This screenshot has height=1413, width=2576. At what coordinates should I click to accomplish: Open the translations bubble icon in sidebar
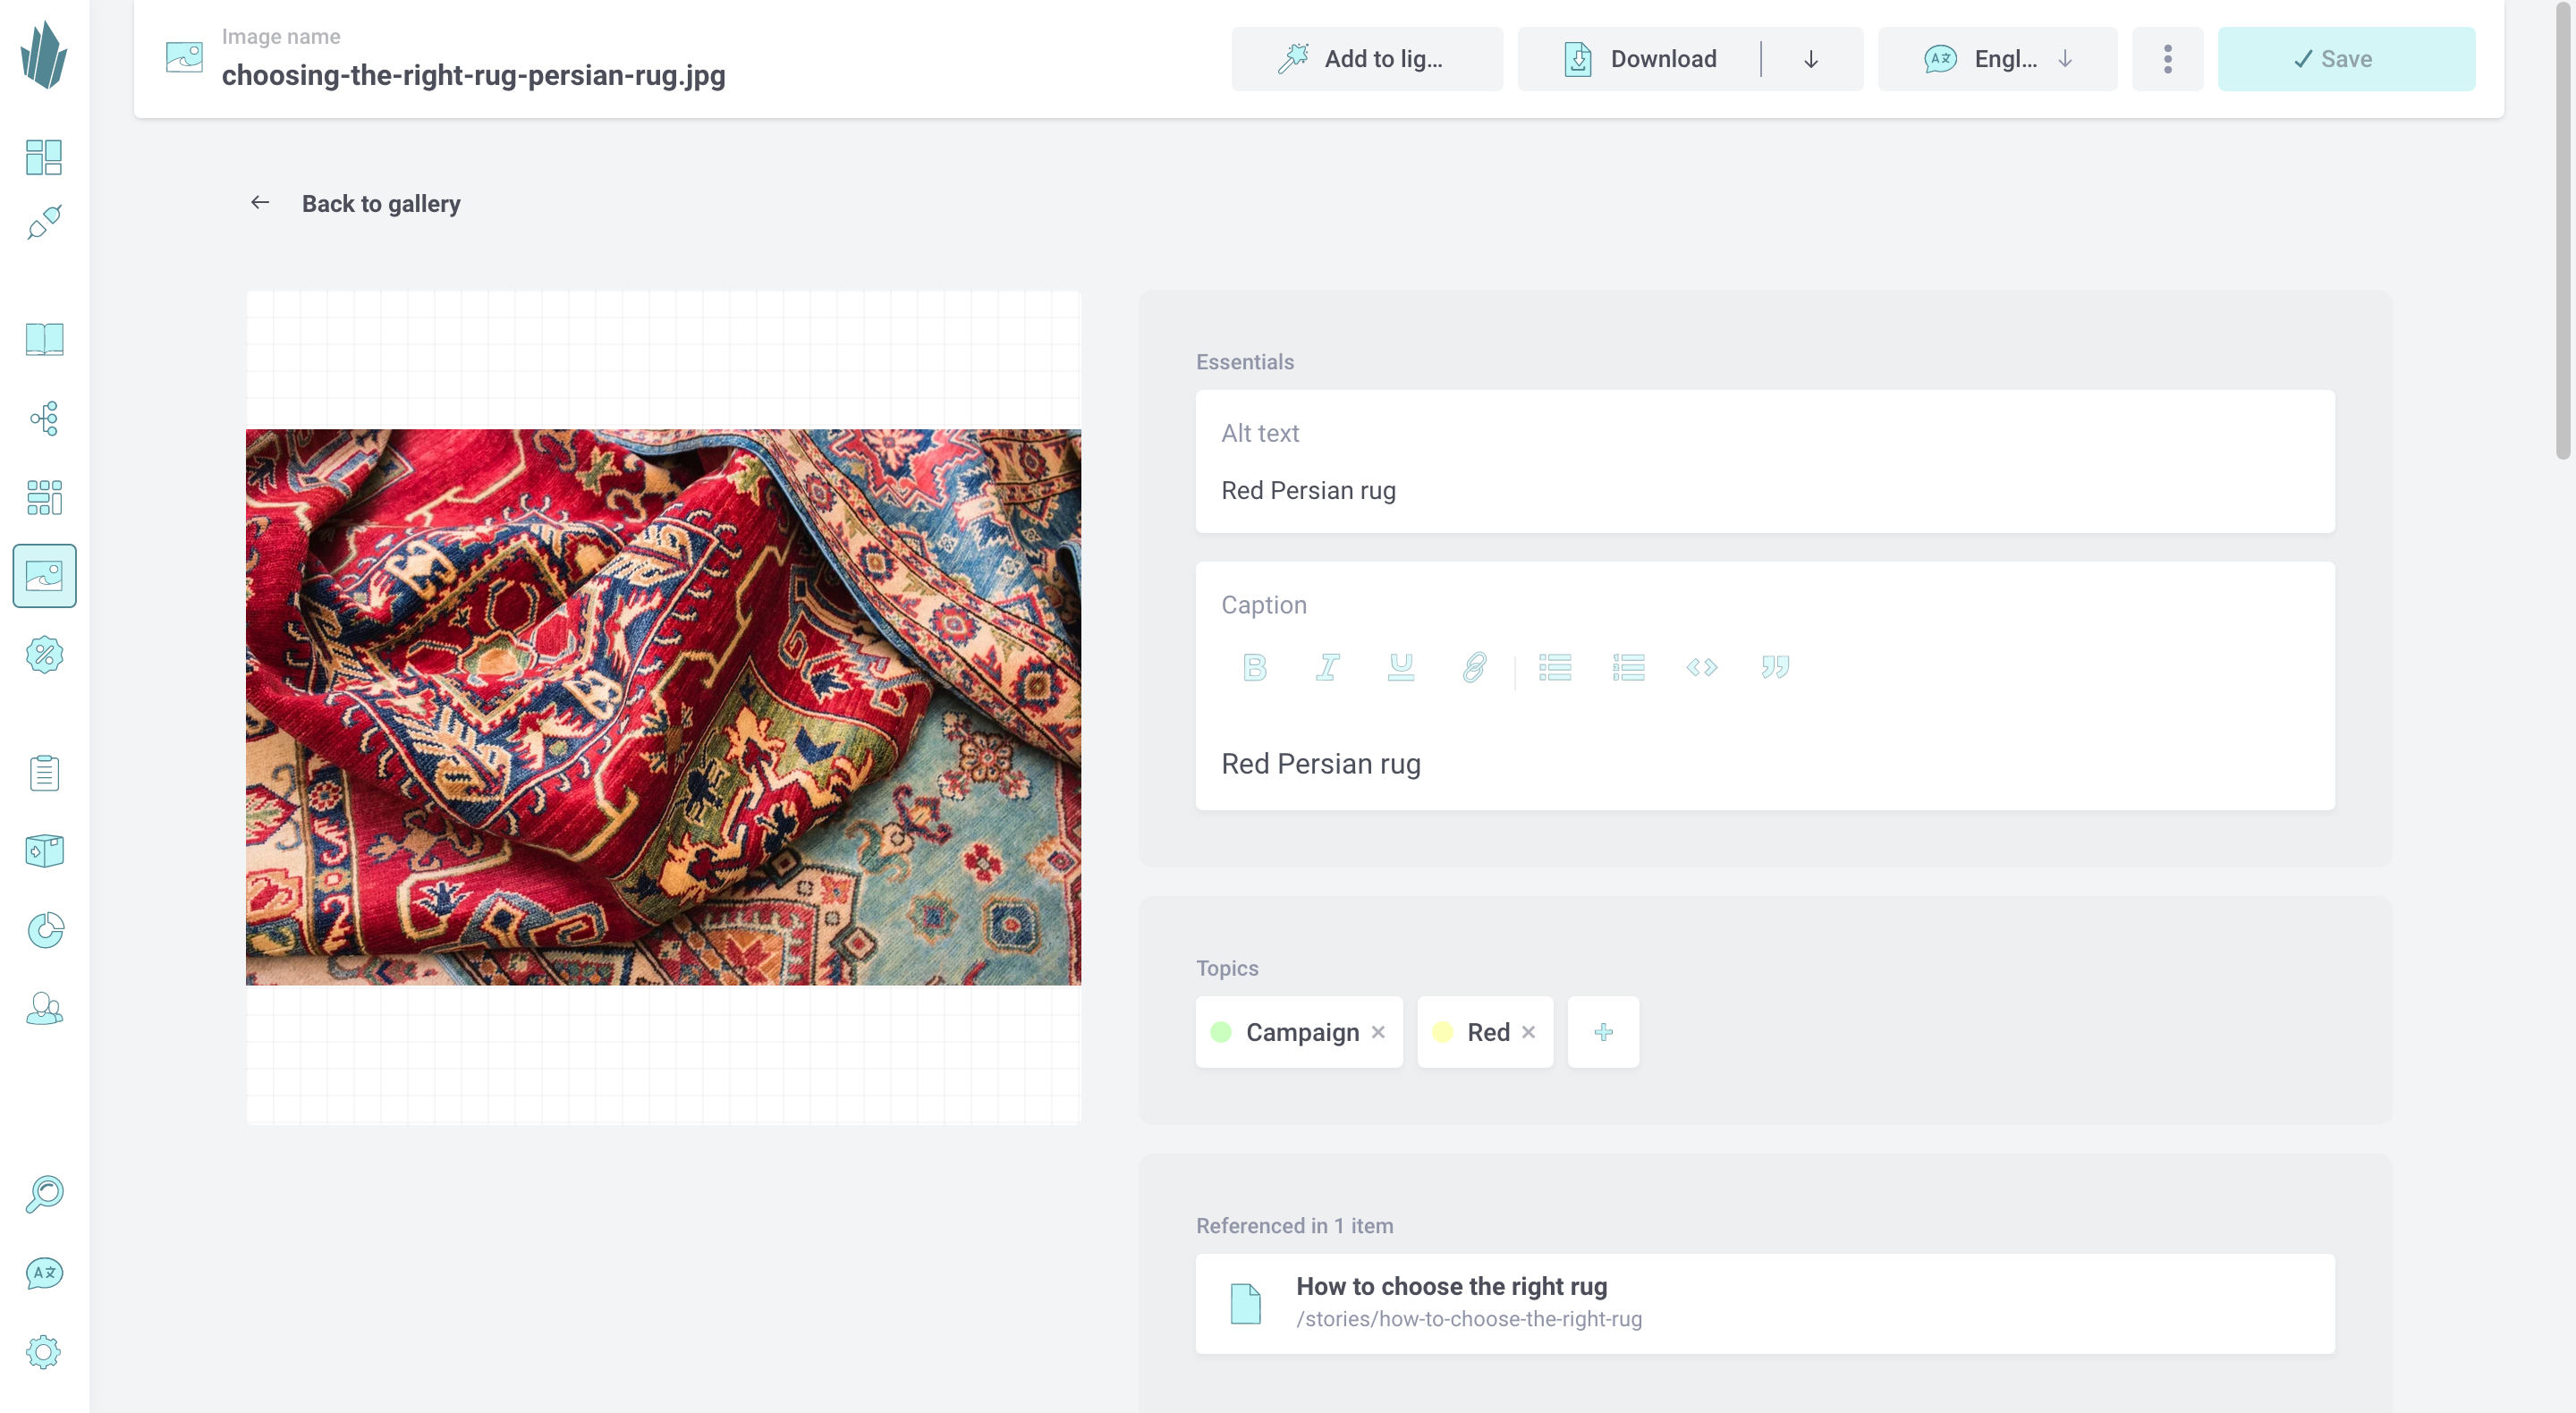pyautogui.click(x=44, y=1273)
